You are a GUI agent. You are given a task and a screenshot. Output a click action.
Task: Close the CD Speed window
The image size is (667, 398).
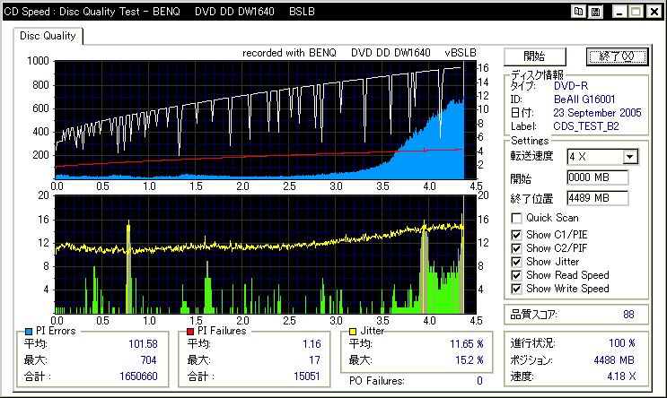pyautogui.click(x=654, y=12)
